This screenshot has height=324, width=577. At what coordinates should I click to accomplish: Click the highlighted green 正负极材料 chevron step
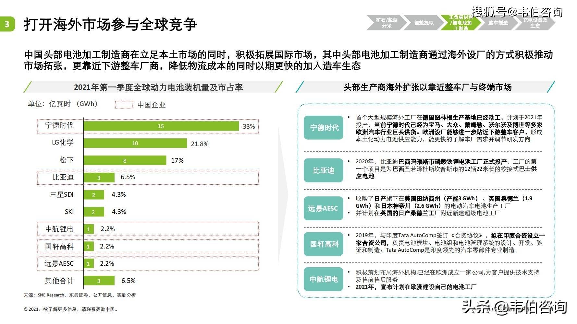point(461,23)
